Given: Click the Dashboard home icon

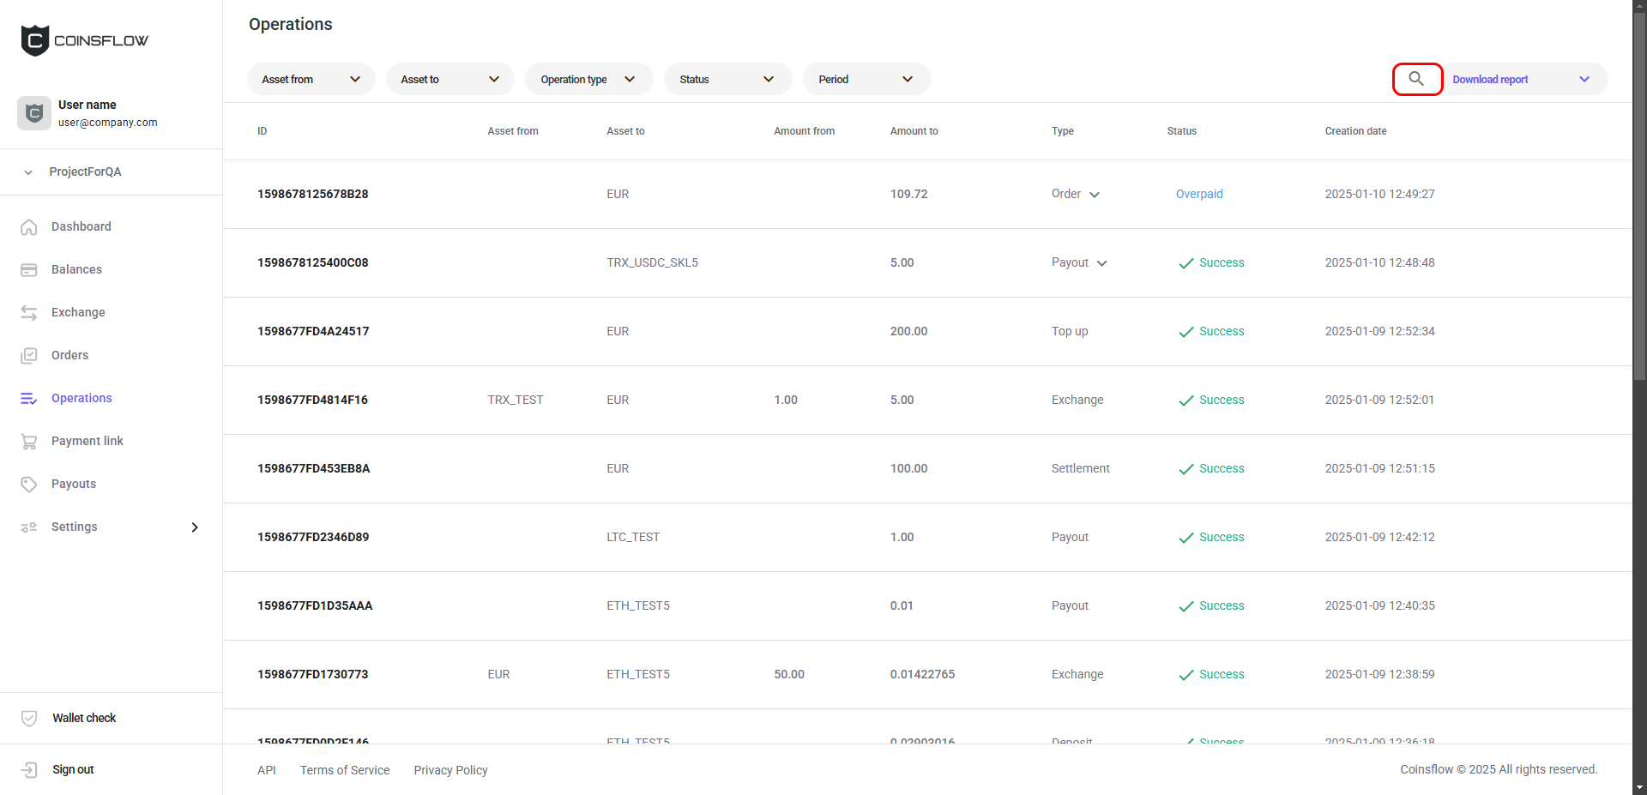Looking at the screenshot, I should point(29,227).
